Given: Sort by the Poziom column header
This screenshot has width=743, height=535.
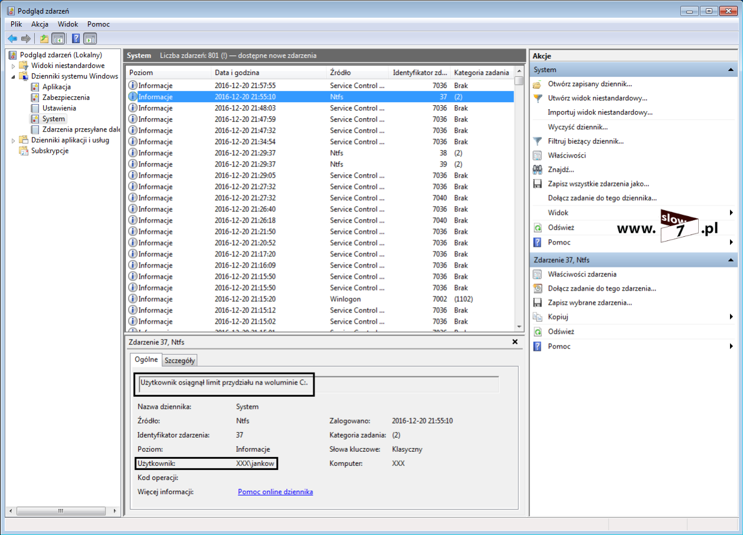Looking at the screenshot, I should click(168, 73).
